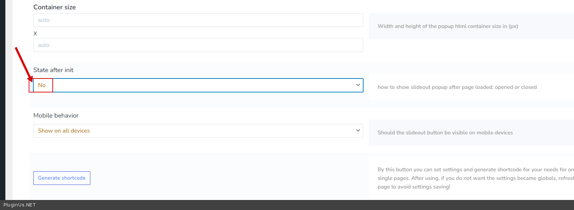Viewport: 574px width, 210px height.
Task: Click the Container size label
Action: (x=54, y=7)
